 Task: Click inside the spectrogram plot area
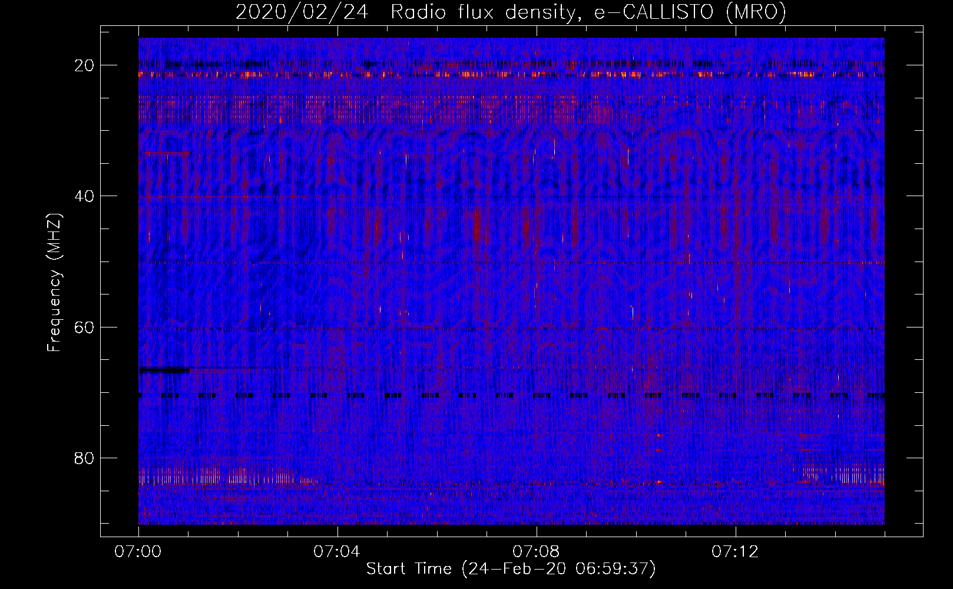click(511, 281)
